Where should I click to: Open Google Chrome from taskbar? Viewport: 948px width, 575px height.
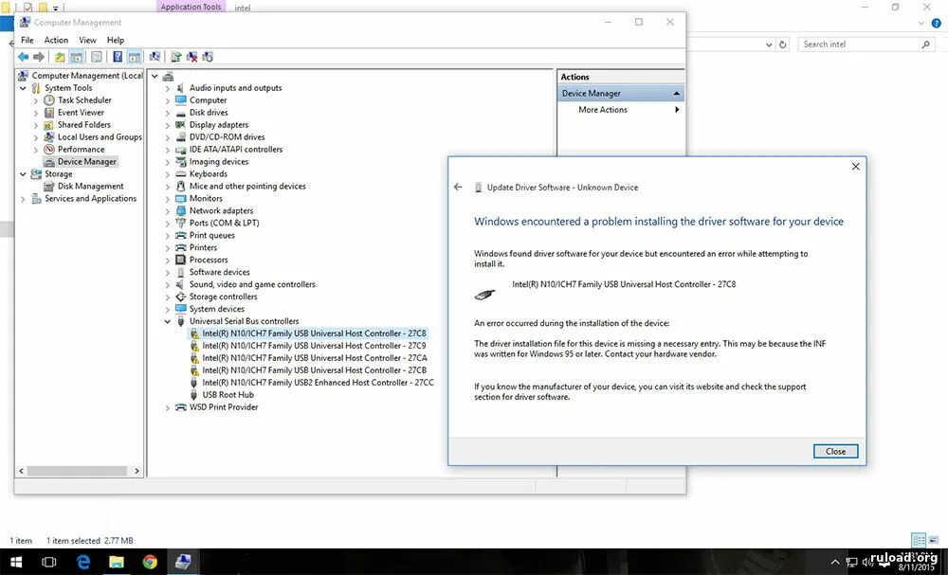click(150, 563)
